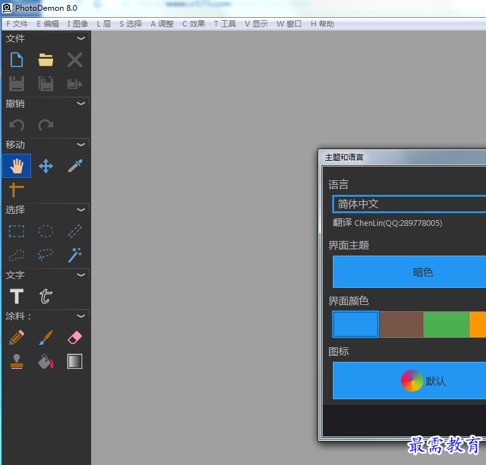486x465 pixels.
Task: Pick the orange interface color swatch
Action: click(478, 324)
